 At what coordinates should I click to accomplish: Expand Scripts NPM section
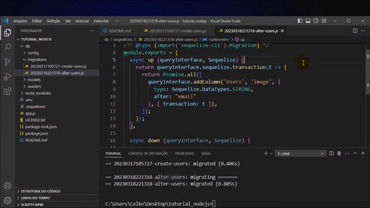click(57, 205)
